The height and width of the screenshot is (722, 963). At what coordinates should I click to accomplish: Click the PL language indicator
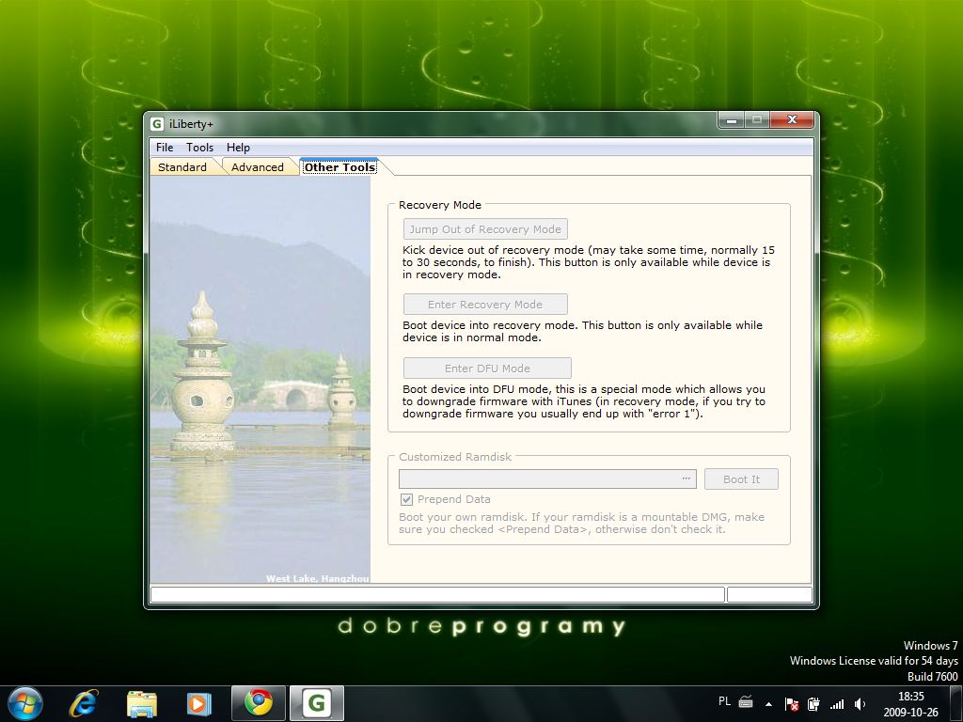(724, 701)
